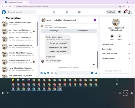This screenshot has width=135, height=108.
Task: Open Brandon's apartment conversation
Action: click(18, 62)
